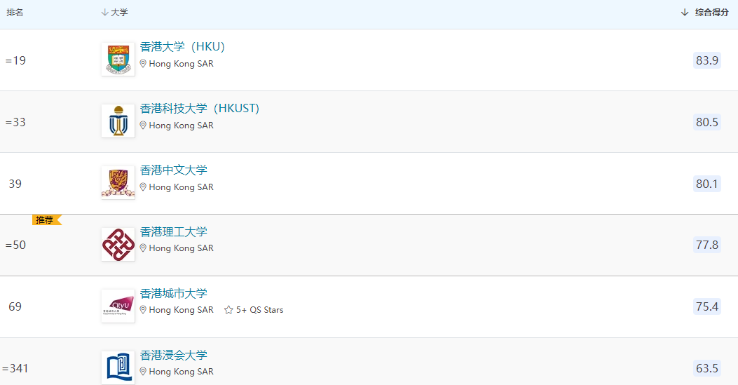The width and height of the screenshot is (738, 385).
Task: Open the 香港科技大学 (HKUST) link
Action: [200, 108]
